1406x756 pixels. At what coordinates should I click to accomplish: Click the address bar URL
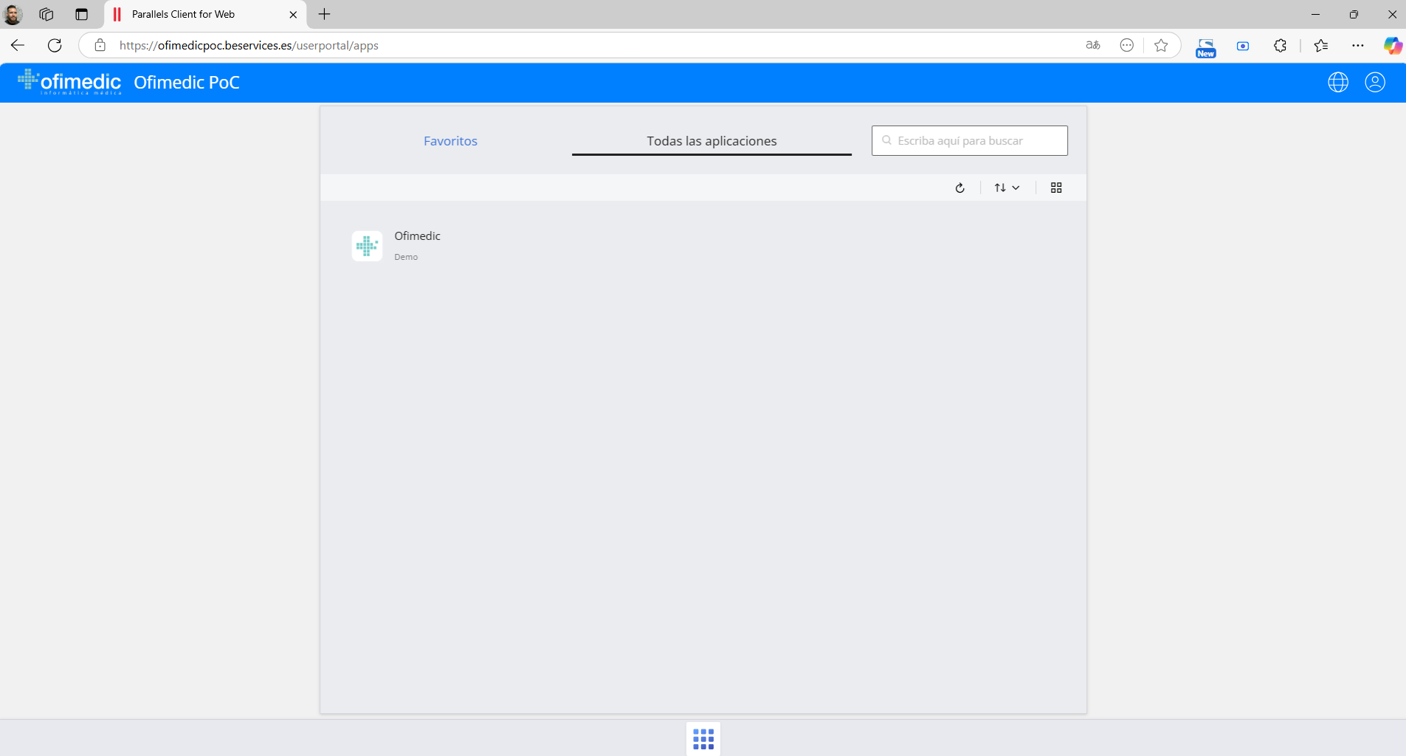517,45
